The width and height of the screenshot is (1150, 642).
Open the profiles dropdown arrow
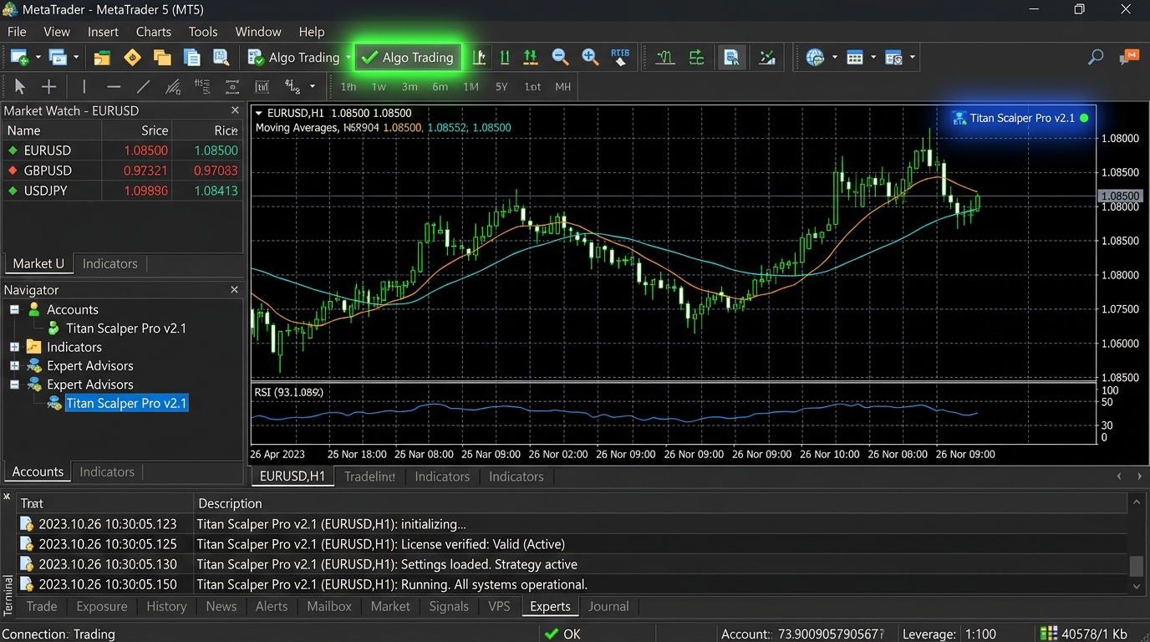(76, 58)
